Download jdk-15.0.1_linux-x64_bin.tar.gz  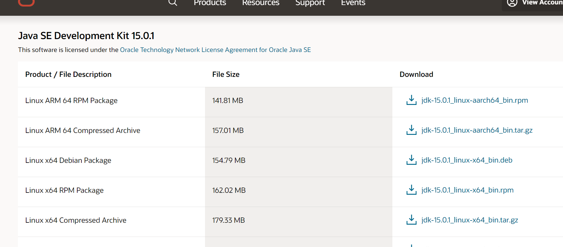pos(470,220)
